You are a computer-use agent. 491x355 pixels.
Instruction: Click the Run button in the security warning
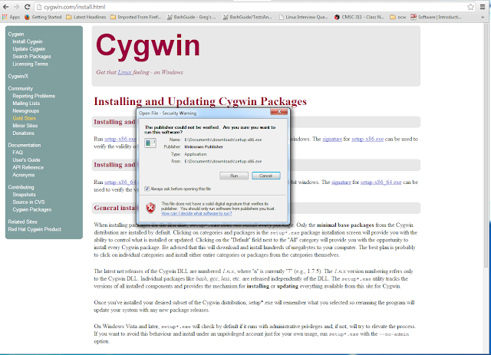tap(234, 176)
